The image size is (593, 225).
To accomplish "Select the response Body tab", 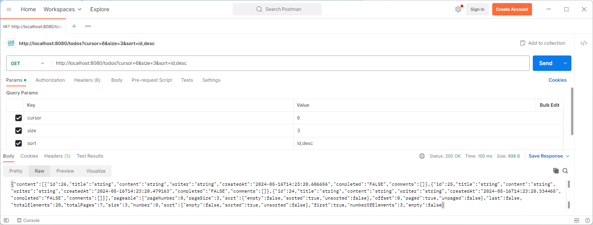I will coord(8,156).
